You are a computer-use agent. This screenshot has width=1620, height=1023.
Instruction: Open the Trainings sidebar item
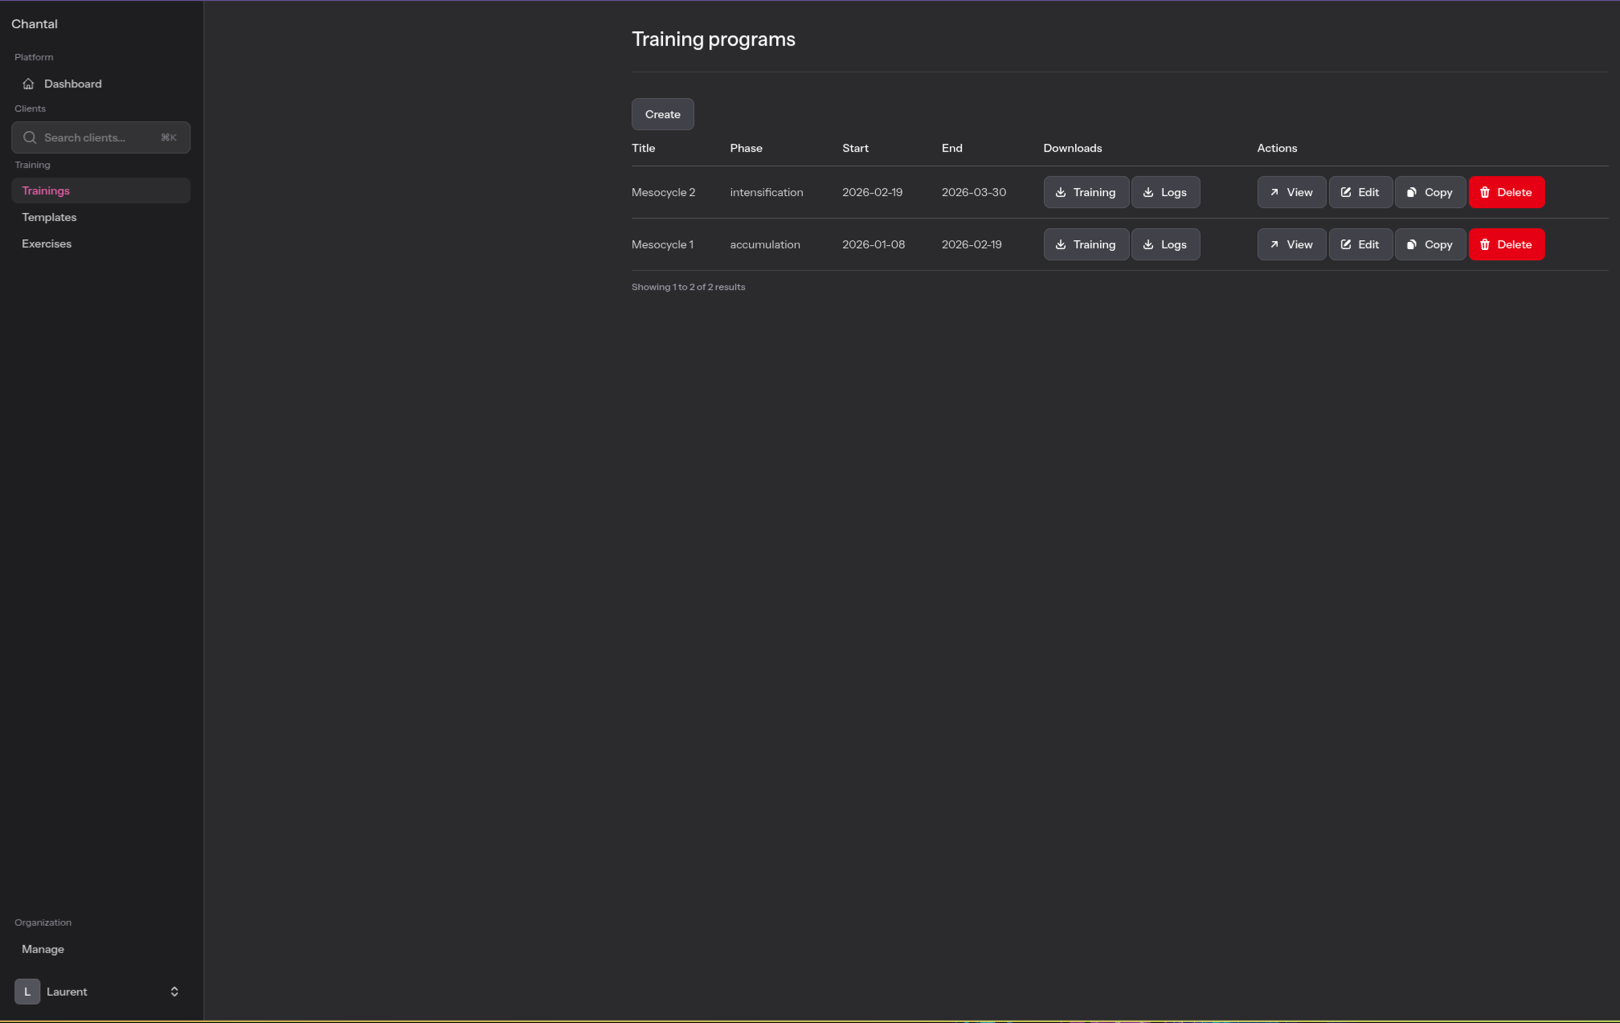(101, 190)
